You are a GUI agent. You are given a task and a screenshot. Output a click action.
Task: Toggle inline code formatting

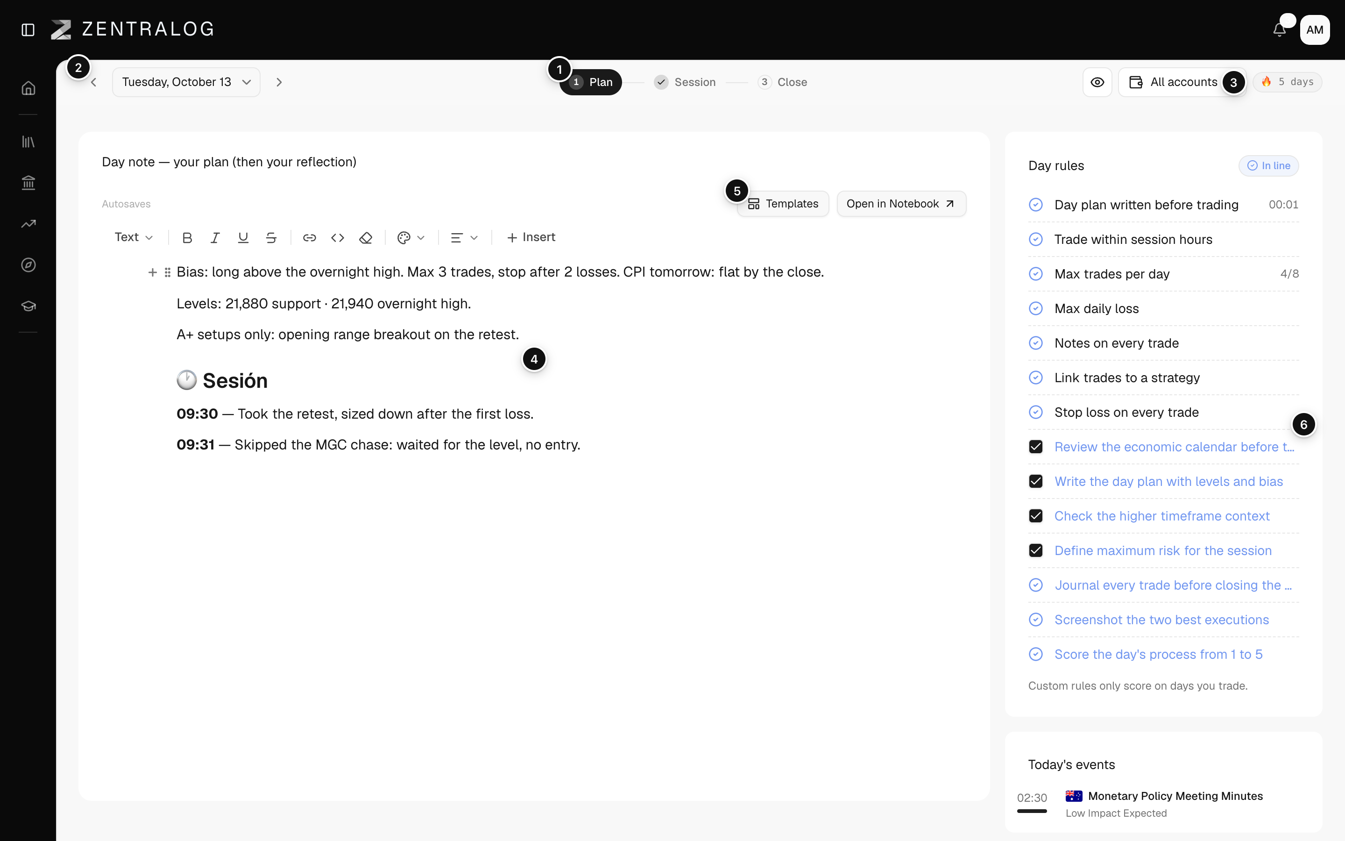(x=337, y=237)
